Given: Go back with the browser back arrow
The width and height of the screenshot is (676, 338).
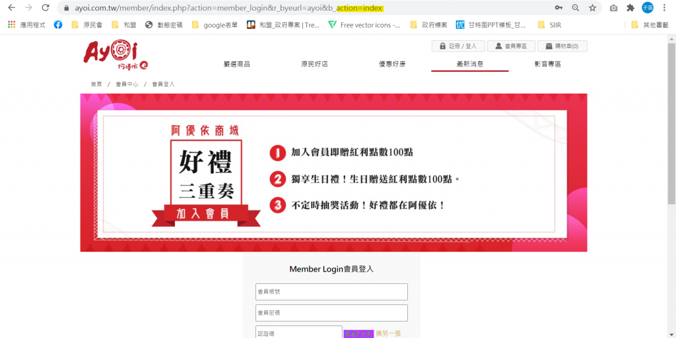Looking at the screenshot, I should pyautogui.click(x=12, y=8).
